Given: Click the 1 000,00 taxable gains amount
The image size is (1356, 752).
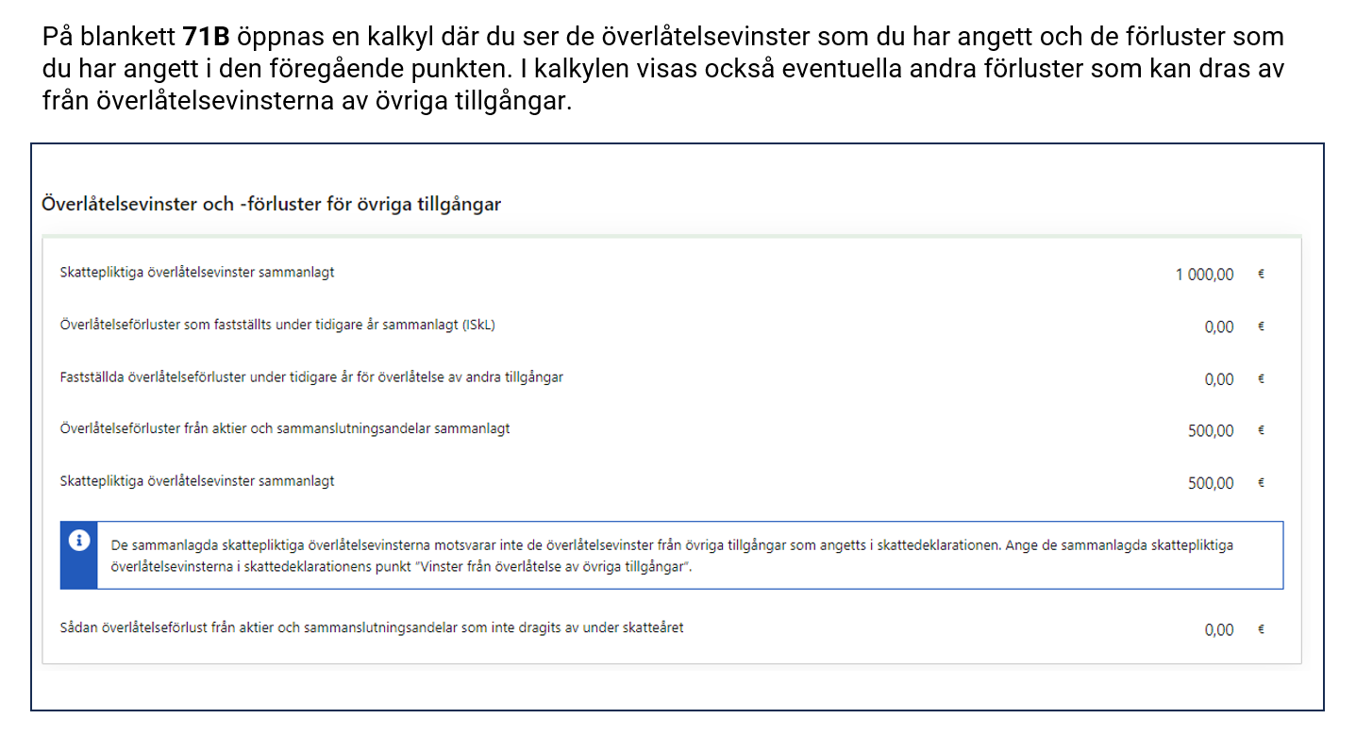Looking at the screenshot, I should click(x=1204, y=275).
